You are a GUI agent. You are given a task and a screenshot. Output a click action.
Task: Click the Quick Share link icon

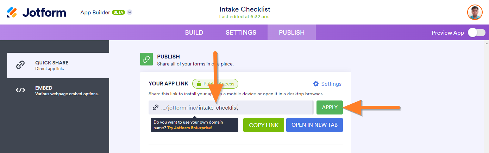tap(20, 65)
